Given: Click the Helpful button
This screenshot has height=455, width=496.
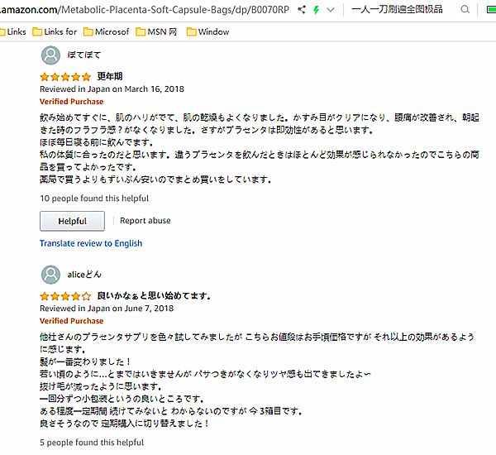Looking at the screenshot, I should [73, 221].
